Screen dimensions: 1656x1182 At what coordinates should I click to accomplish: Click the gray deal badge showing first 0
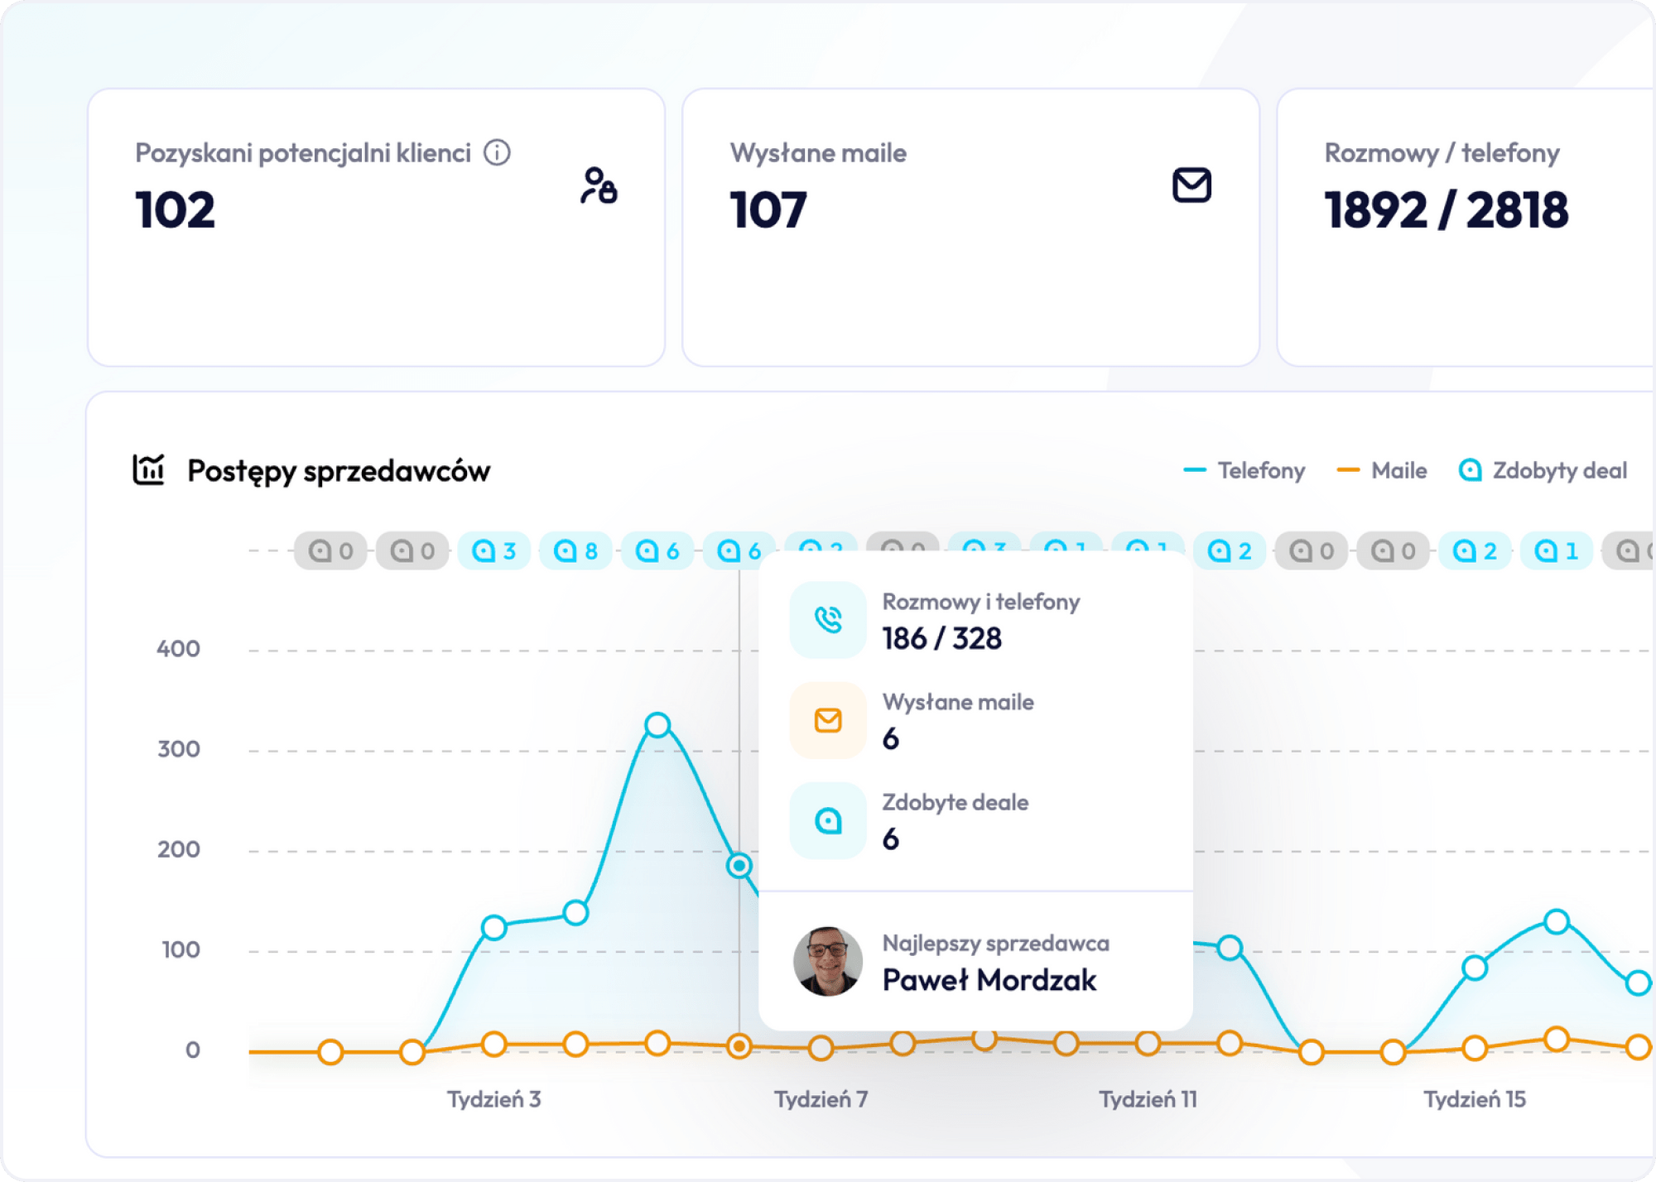coord(330,550)
